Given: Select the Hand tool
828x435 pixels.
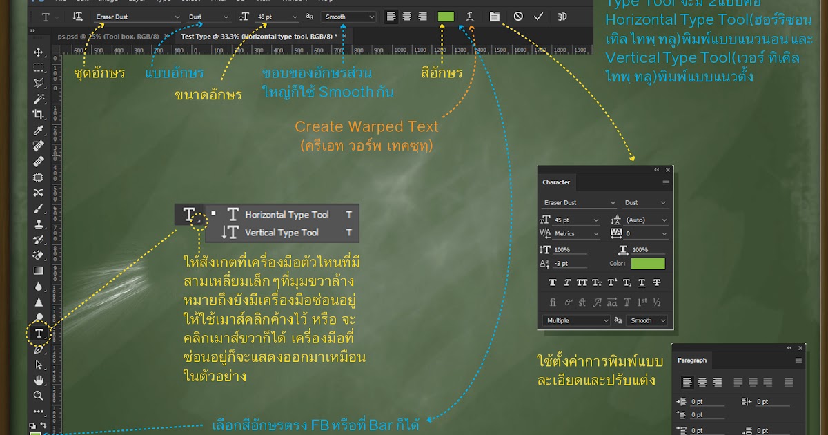Looking at the screenshot, I should [39, 379].
